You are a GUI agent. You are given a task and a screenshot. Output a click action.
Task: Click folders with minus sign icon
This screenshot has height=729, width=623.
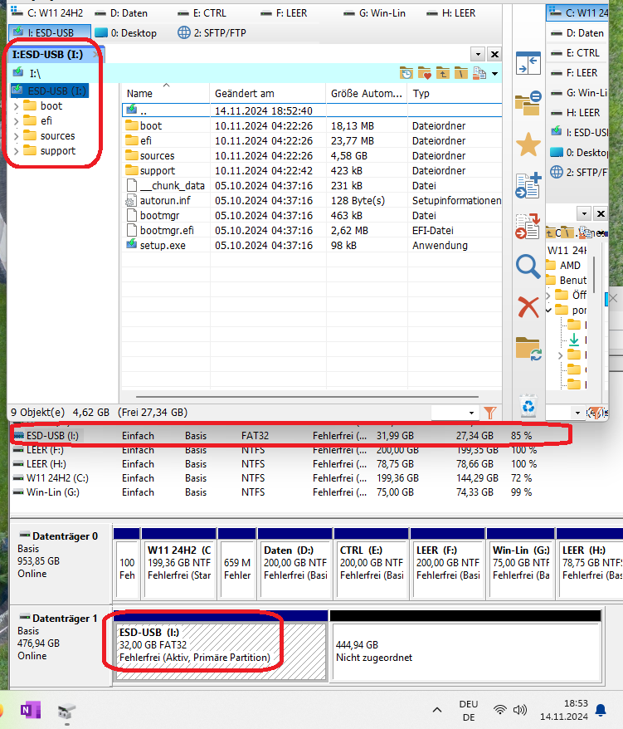528,103
